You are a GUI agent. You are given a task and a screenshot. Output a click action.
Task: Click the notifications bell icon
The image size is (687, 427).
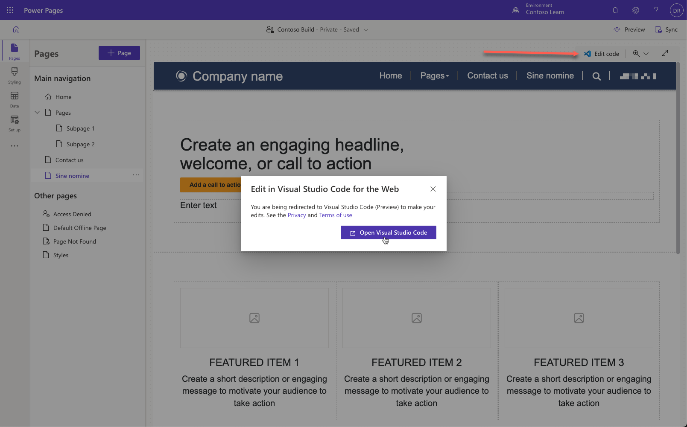pyautogui.click(x=615, y=10)
